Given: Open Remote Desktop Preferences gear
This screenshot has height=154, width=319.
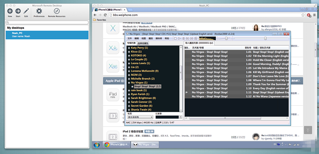Looking at the screenshot, I should 39,13.
